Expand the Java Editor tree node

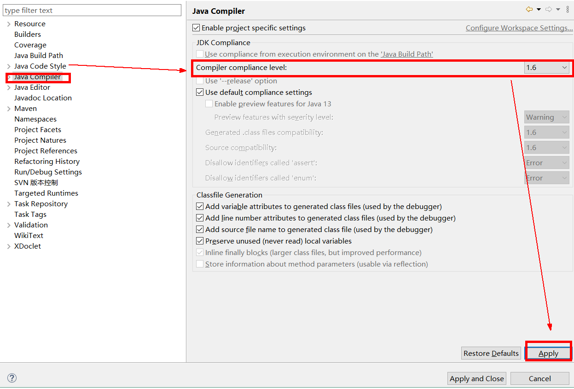coord(9,87)
